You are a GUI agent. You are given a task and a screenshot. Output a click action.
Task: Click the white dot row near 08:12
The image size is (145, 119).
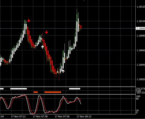click(x=75, y=89)
